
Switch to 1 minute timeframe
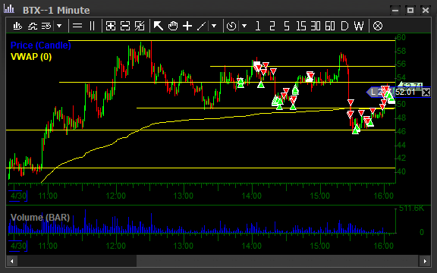[257, 27]
